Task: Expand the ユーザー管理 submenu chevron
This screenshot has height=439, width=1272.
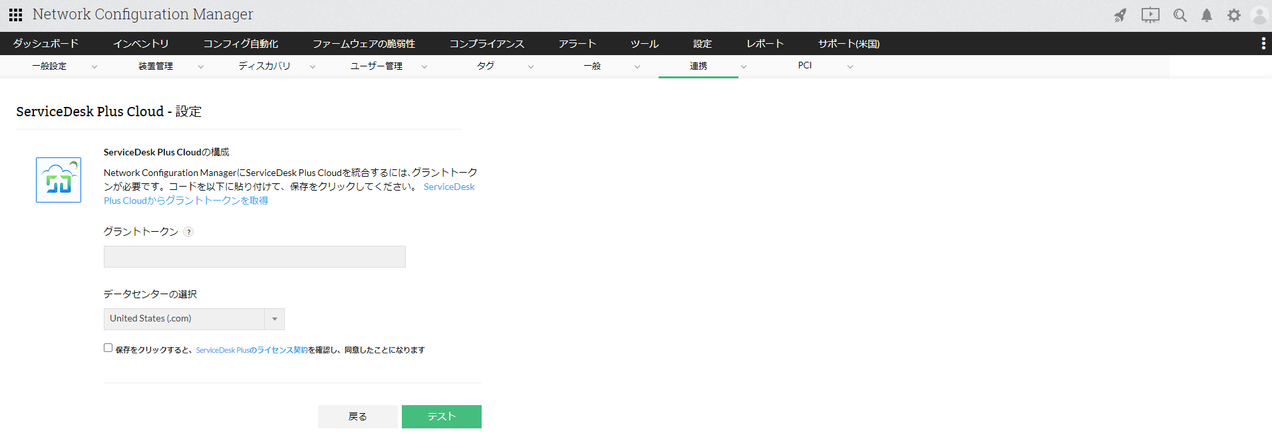Action: tap(424, 66)
